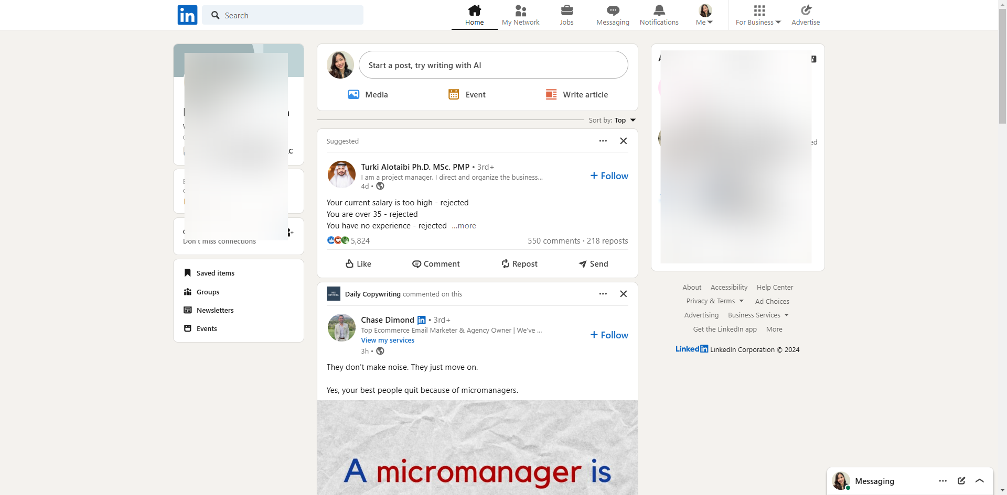Expand post text with ...more
This screenshot has width=1007, height=495.
pos(464,226)
